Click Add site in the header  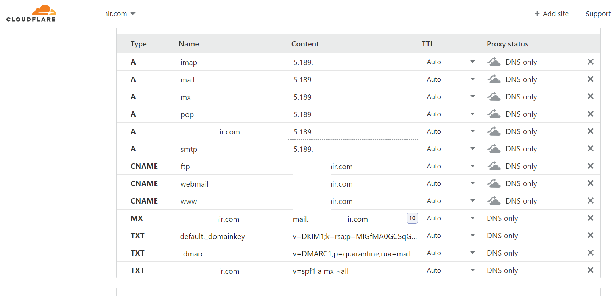pos(551,14)
